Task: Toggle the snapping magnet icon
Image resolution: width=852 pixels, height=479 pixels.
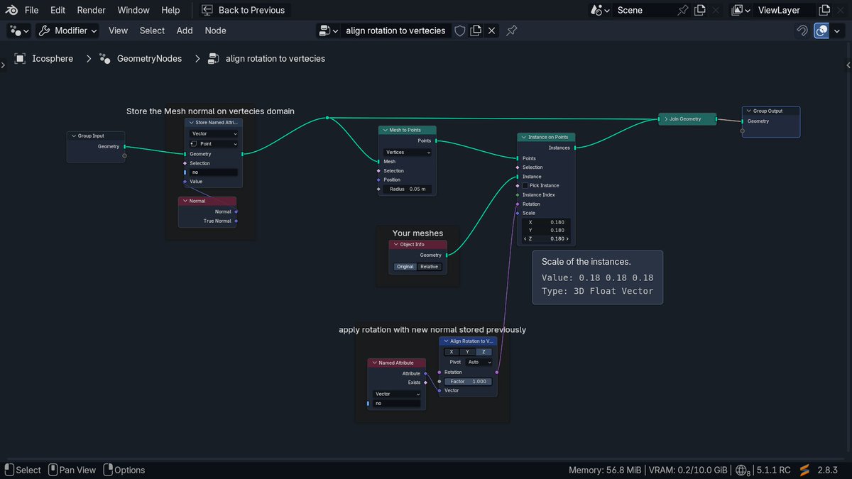Action: click(802, 31)
